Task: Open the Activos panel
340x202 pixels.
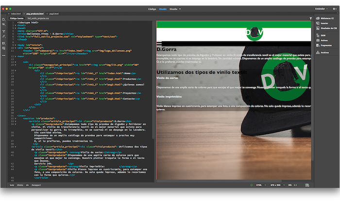Action: (x=322, y=40)
